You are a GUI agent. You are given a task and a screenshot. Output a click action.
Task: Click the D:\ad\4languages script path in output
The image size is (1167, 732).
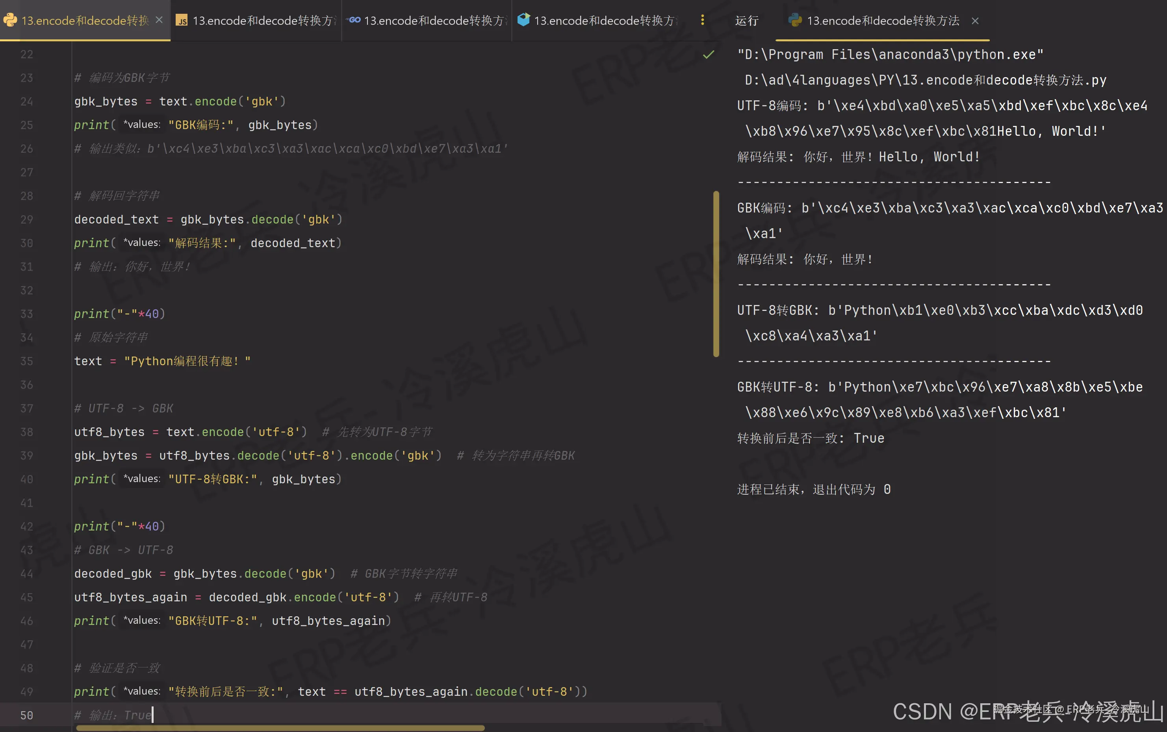(925, 80)
